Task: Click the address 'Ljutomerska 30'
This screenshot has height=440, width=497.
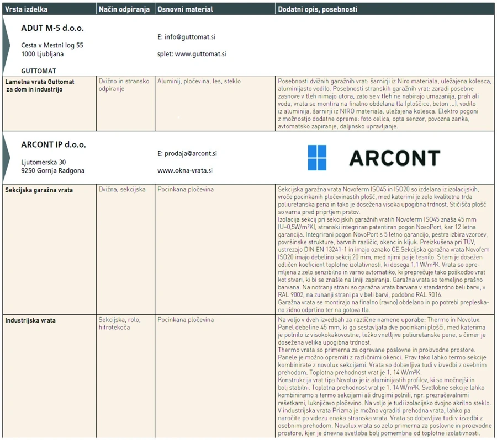Action: tap(44, 162)
